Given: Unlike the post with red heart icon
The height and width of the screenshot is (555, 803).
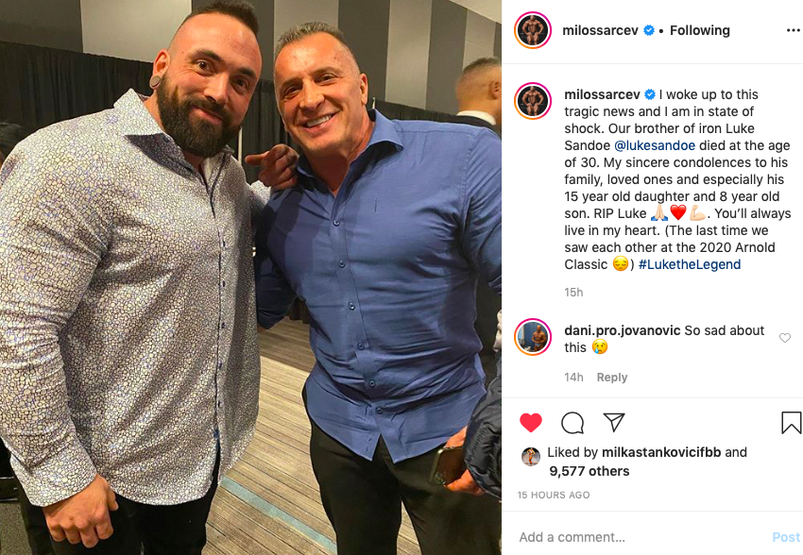Looking at the screenshot, I should click(531, 423).
